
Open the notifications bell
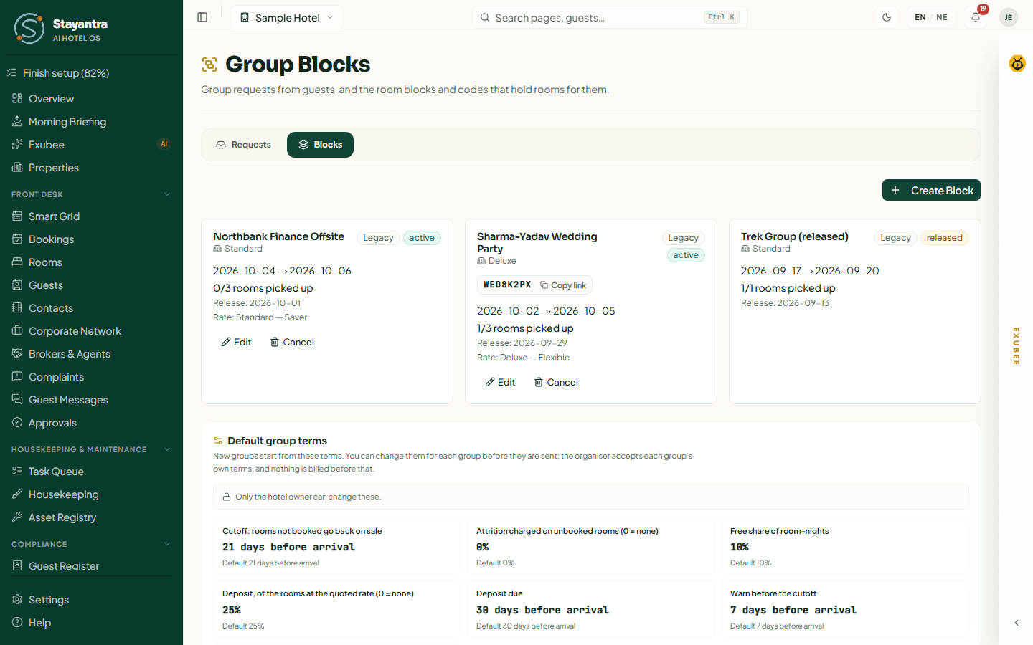[976, 17]
